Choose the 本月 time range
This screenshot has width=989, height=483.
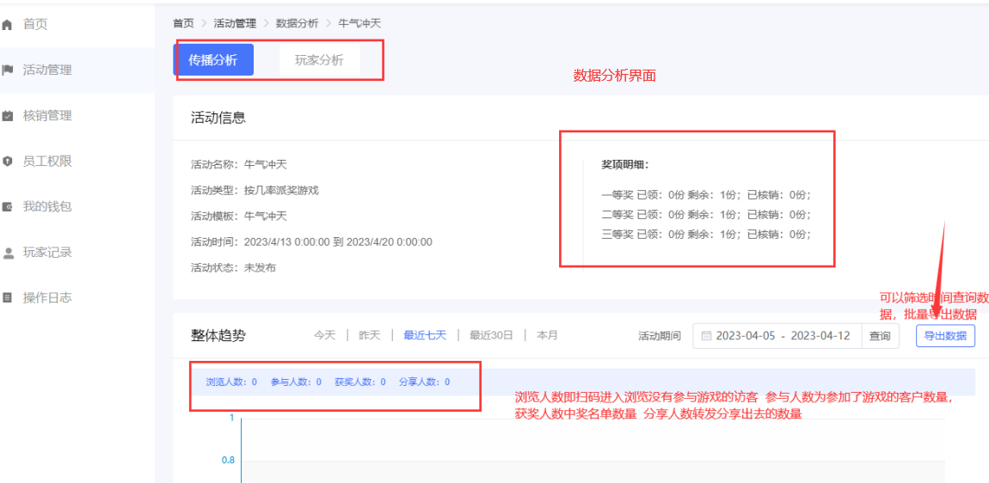tap(547, 336)
